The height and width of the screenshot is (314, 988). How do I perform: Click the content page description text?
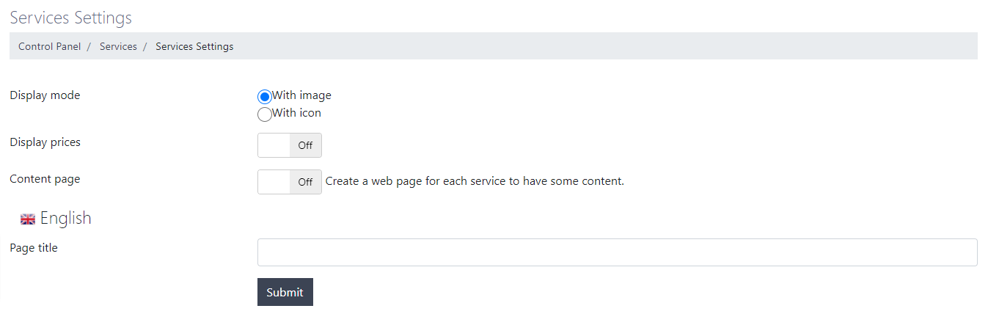(475, 180)
